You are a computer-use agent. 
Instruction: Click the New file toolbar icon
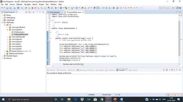click(2, 8)
